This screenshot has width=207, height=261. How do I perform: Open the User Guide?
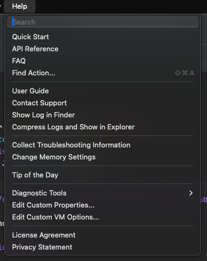103,91
